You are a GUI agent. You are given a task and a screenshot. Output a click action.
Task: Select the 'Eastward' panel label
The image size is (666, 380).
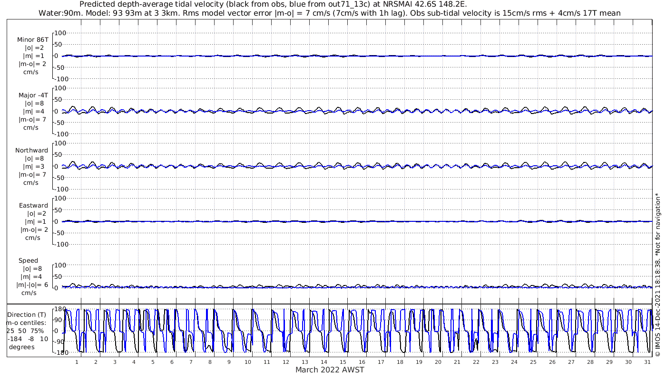tap(33, 206)
